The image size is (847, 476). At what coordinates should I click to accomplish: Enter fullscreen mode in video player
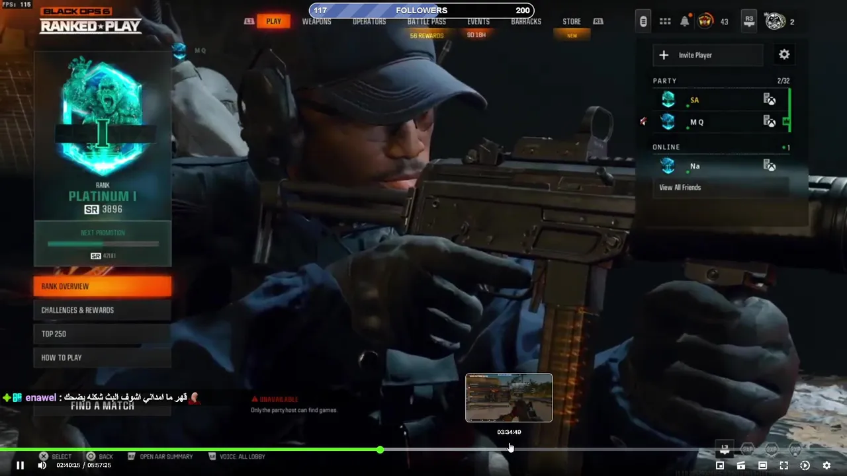783,465
